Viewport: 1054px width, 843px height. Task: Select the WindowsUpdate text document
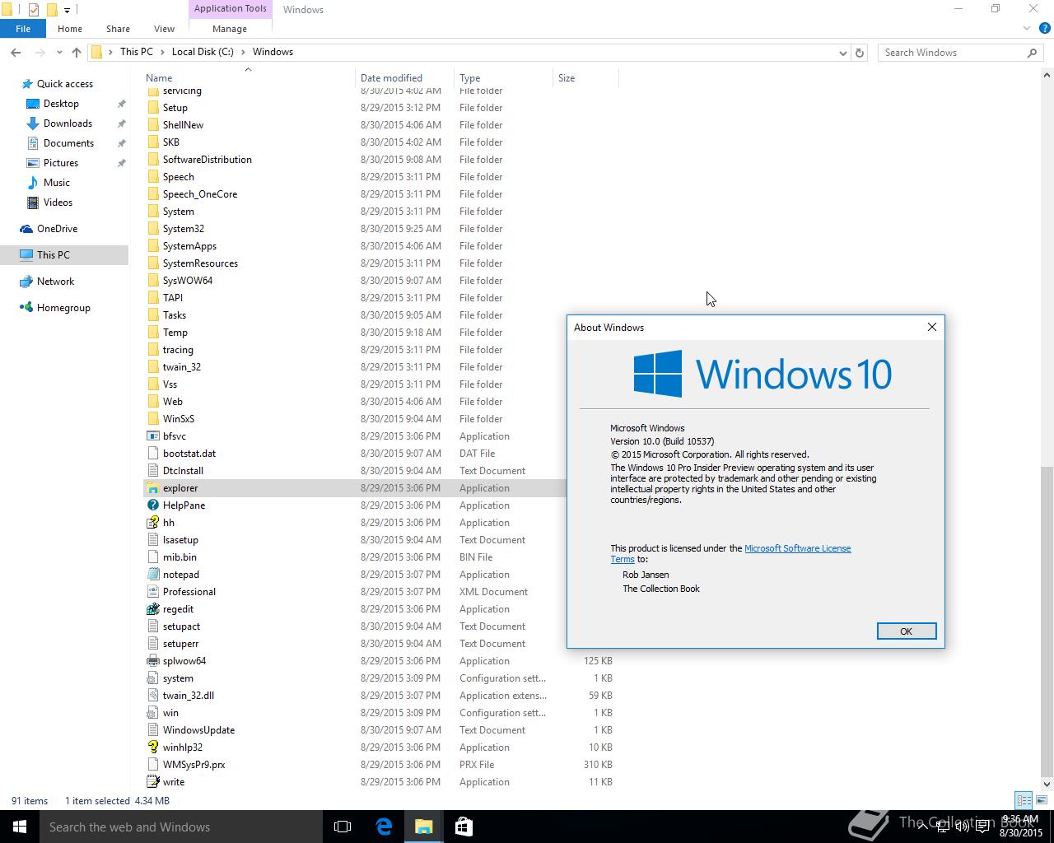198,730
